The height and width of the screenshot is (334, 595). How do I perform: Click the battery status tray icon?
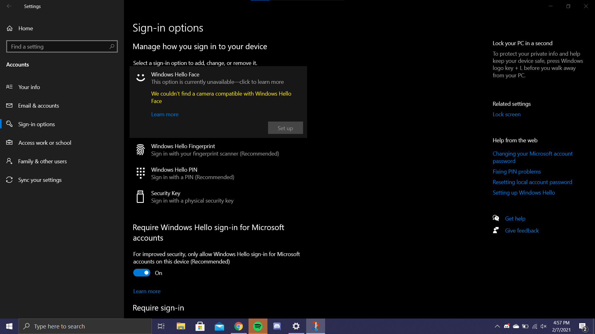click(x=525, y=326)
